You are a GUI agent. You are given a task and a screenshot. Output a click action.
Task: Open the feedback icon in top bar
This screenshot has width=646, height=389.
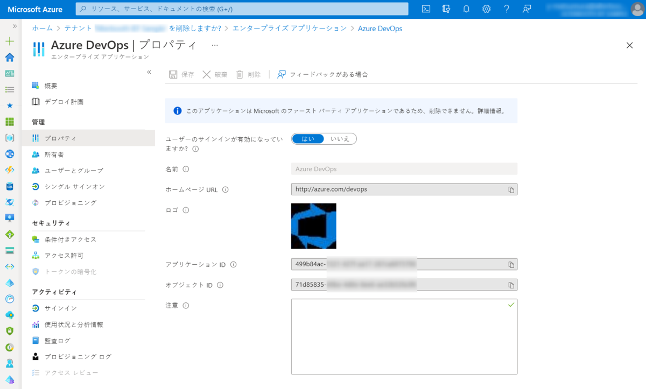point(527,9)
